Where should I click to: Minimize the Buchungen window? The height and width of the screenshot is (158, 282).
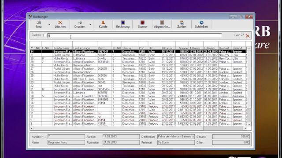click(x=233, y=17)
